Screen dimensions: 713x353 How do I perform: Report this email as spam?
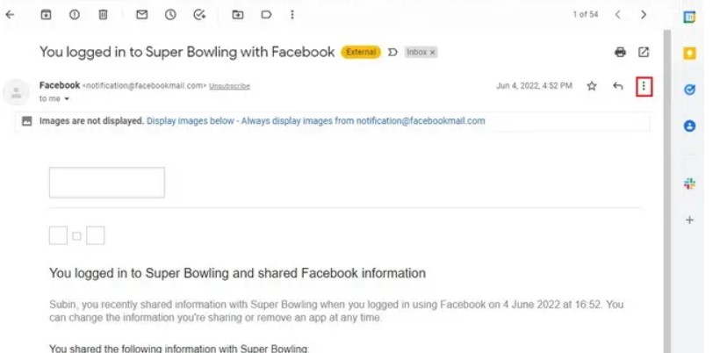75,15
